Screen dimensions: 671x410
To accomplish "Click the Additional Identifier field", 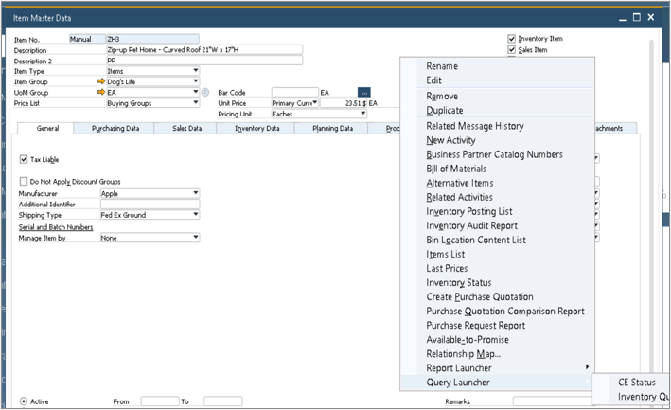I will tap(150, 205).
